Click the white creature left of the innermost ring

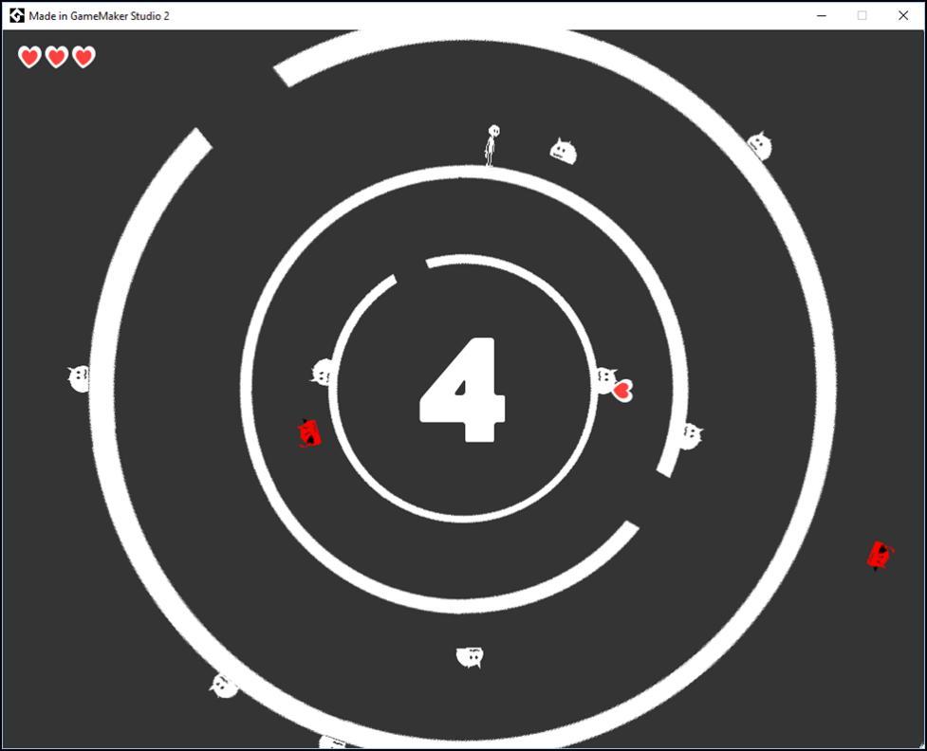pyautogui.click(x=324, y=374)
